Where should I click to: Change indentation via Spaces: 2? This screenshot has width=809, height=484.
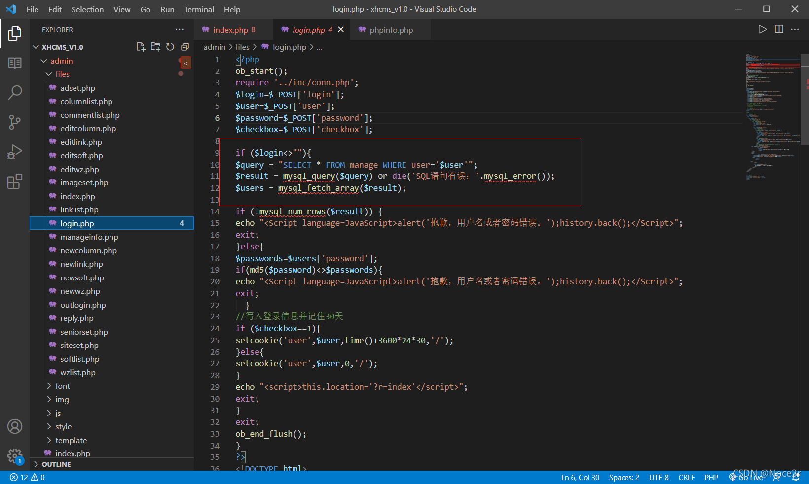pyautogui.click(x=624, y=477)
